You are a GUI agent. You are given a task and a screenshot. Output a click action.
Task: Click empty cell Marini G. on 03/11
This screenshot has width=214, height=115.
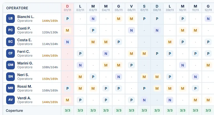point(93,65)
